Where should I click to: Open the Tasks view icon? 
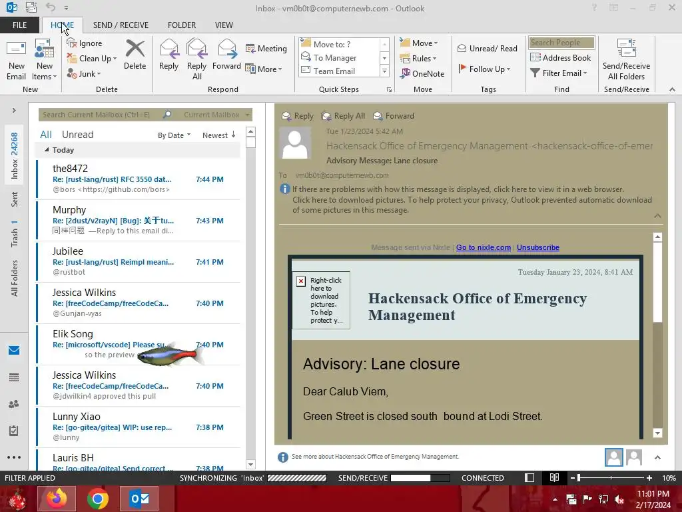click(x=14, y=431)
